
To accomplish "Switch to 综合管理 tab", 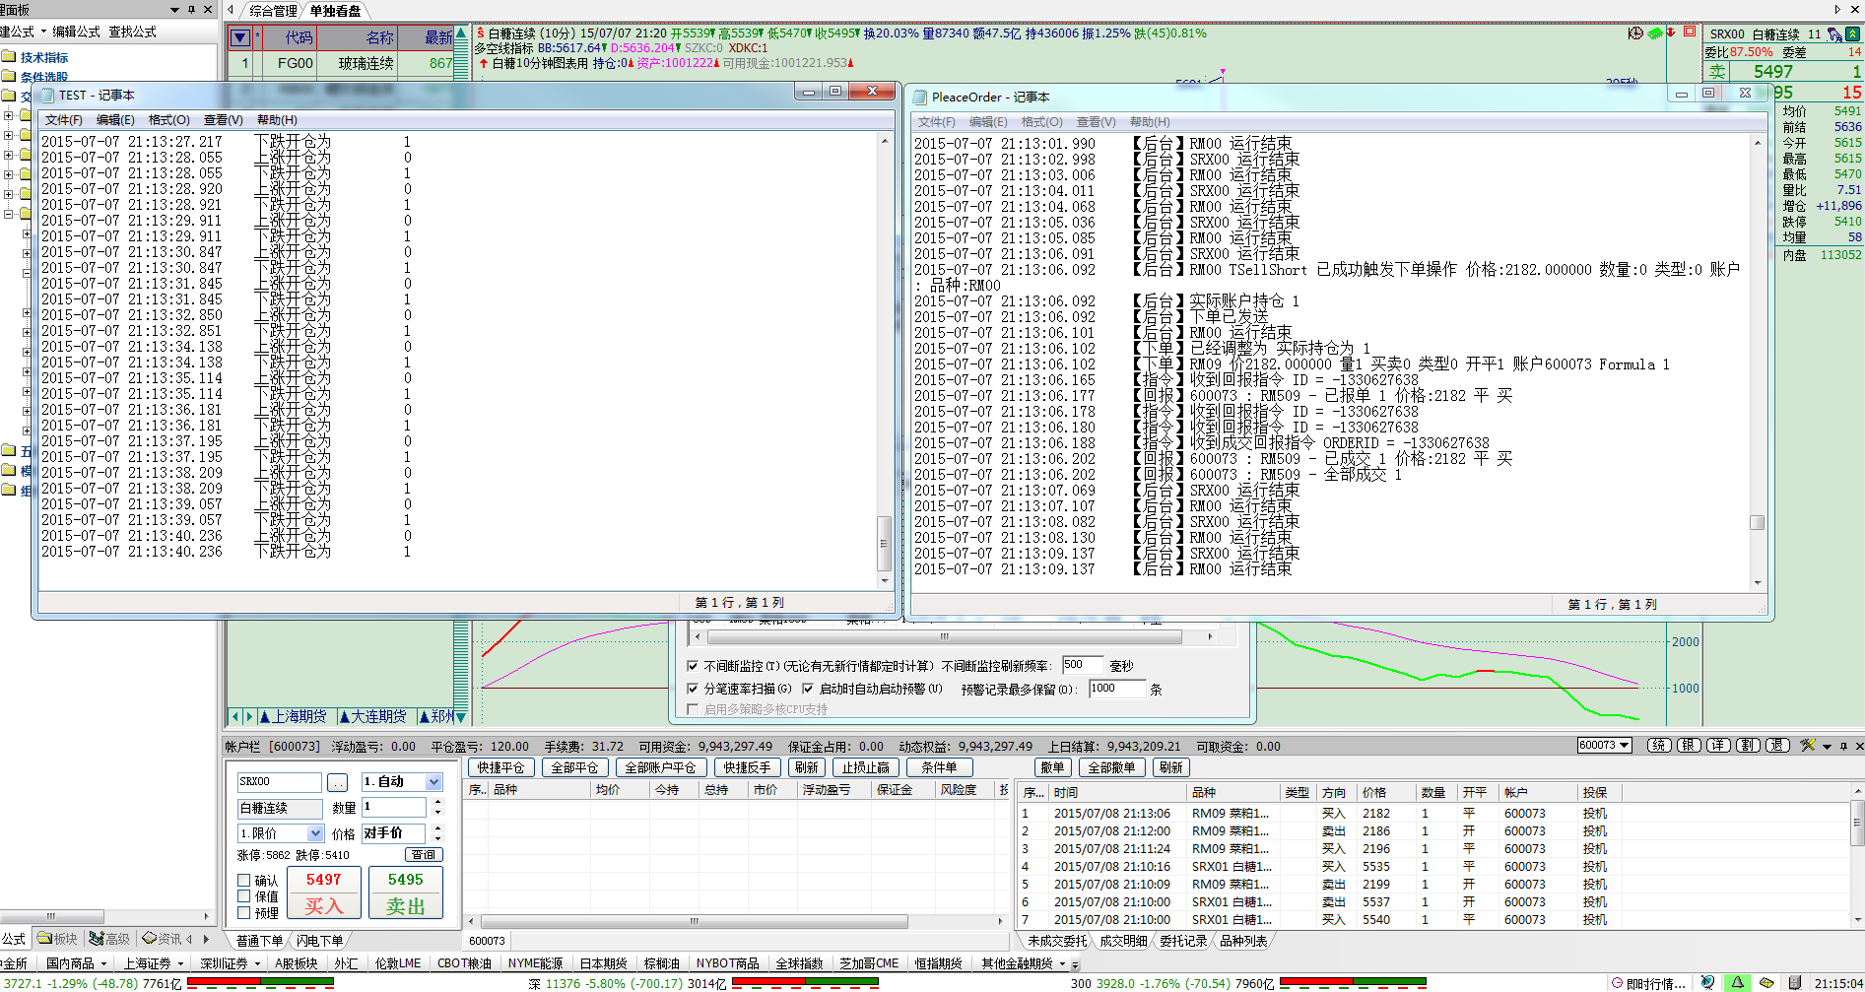I will click(x=273, y=11).
